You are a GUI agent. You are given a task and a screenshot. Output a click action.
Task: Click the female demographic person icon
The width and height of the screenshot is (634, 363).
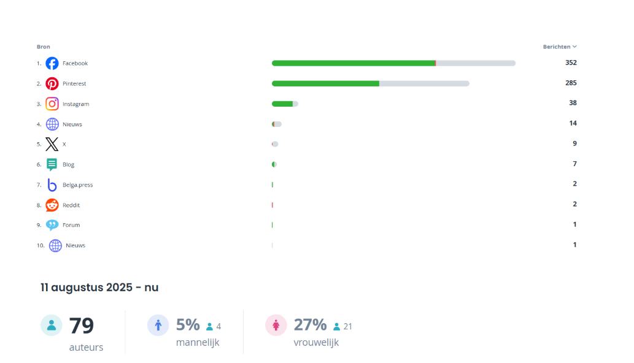point(276,324)
